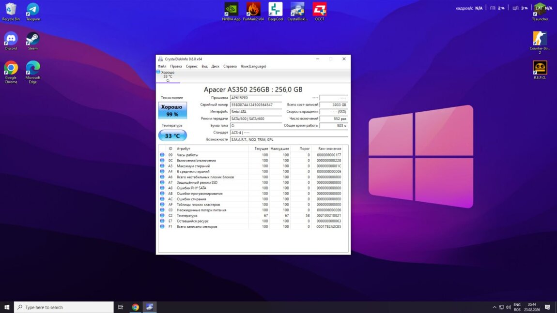
Task: Open the NVIDIA App desktop shortcut
Action: pos(231,10)
